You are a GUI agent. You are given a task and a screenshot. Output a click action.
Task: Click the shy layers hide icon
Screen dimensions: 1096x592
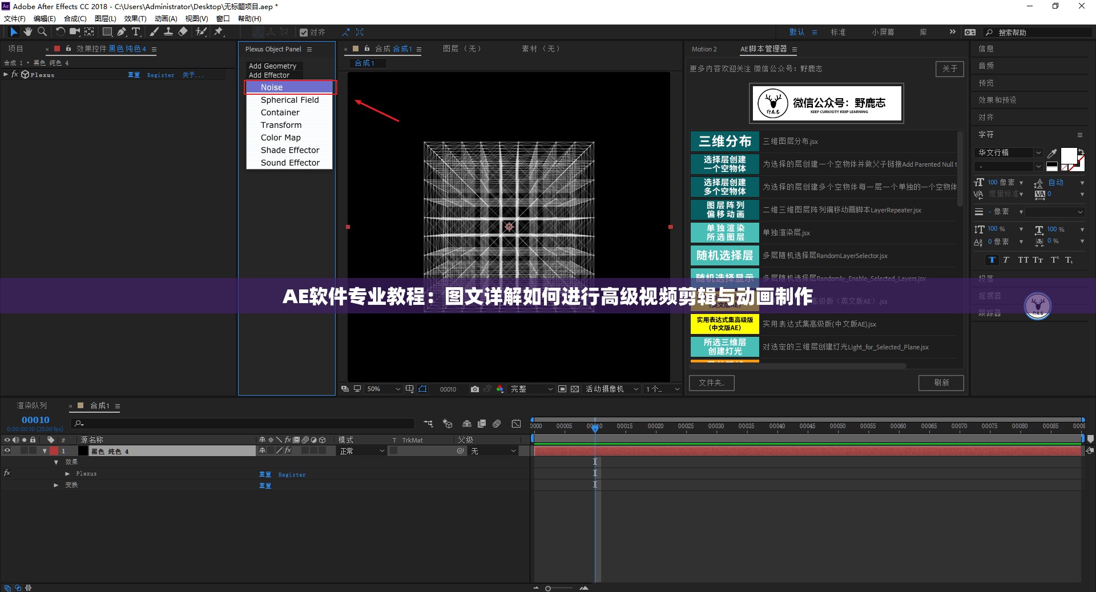[x=467, y=424]
